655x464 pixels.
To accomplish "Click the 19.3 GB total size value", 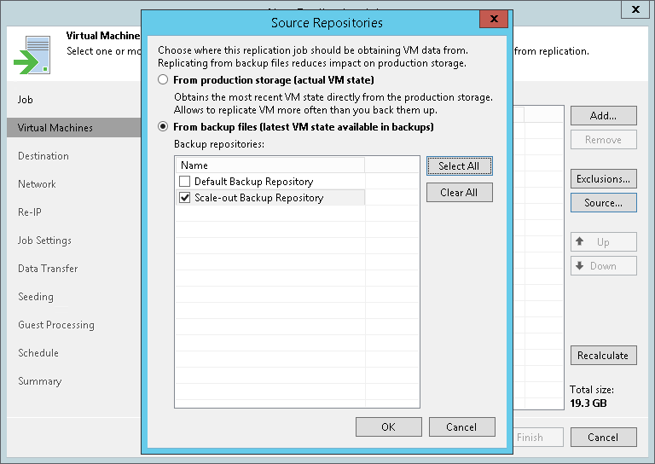I will [588, 403].
